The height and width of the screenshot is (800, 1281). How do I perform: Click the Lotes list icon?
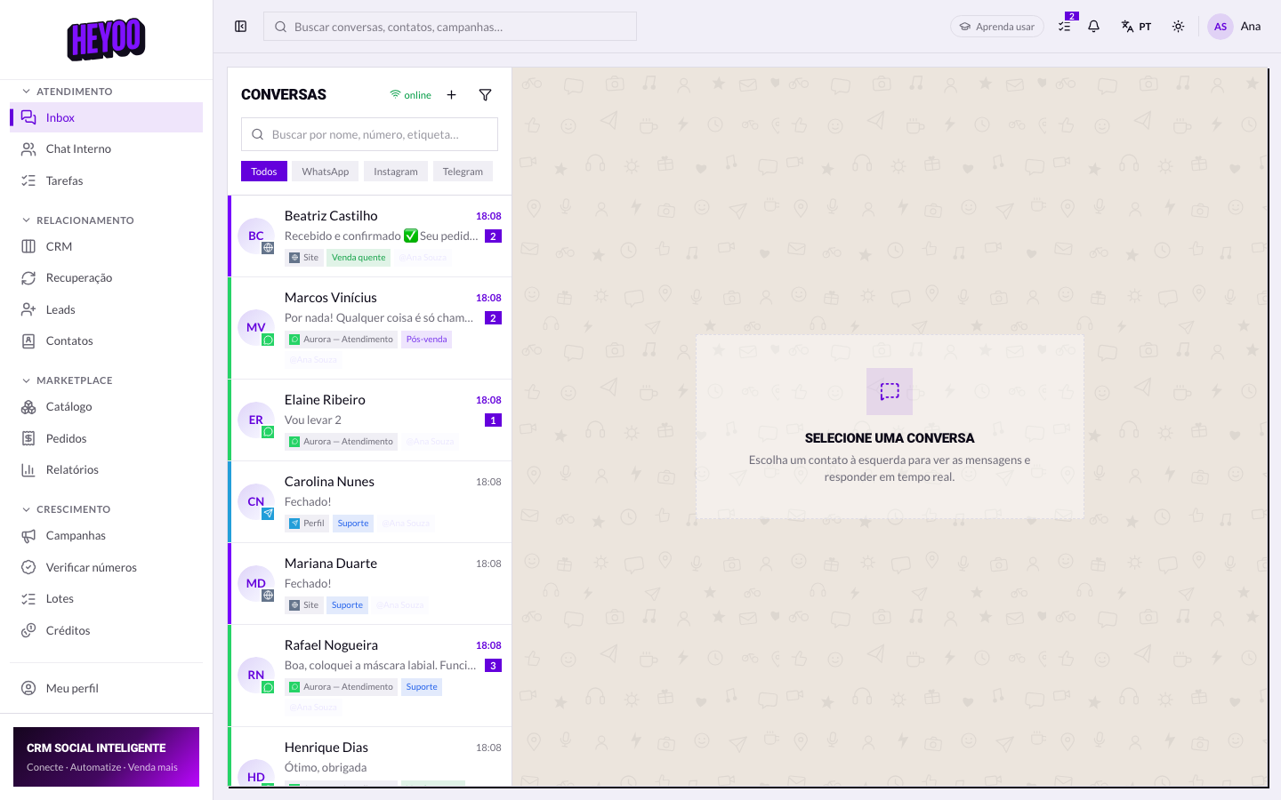(28, 598)
